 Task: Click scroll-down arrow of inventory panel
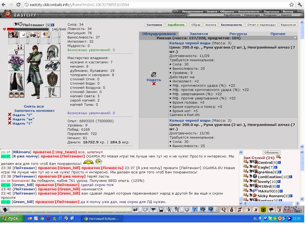(x=302, y=147)
